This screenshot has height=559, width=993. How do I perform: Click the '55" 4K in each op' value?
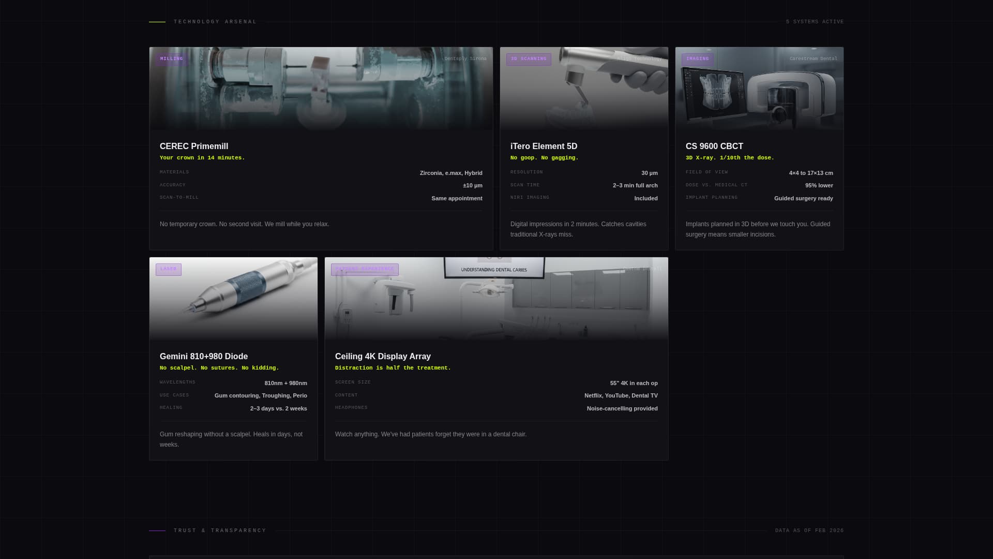coord(634,384)
